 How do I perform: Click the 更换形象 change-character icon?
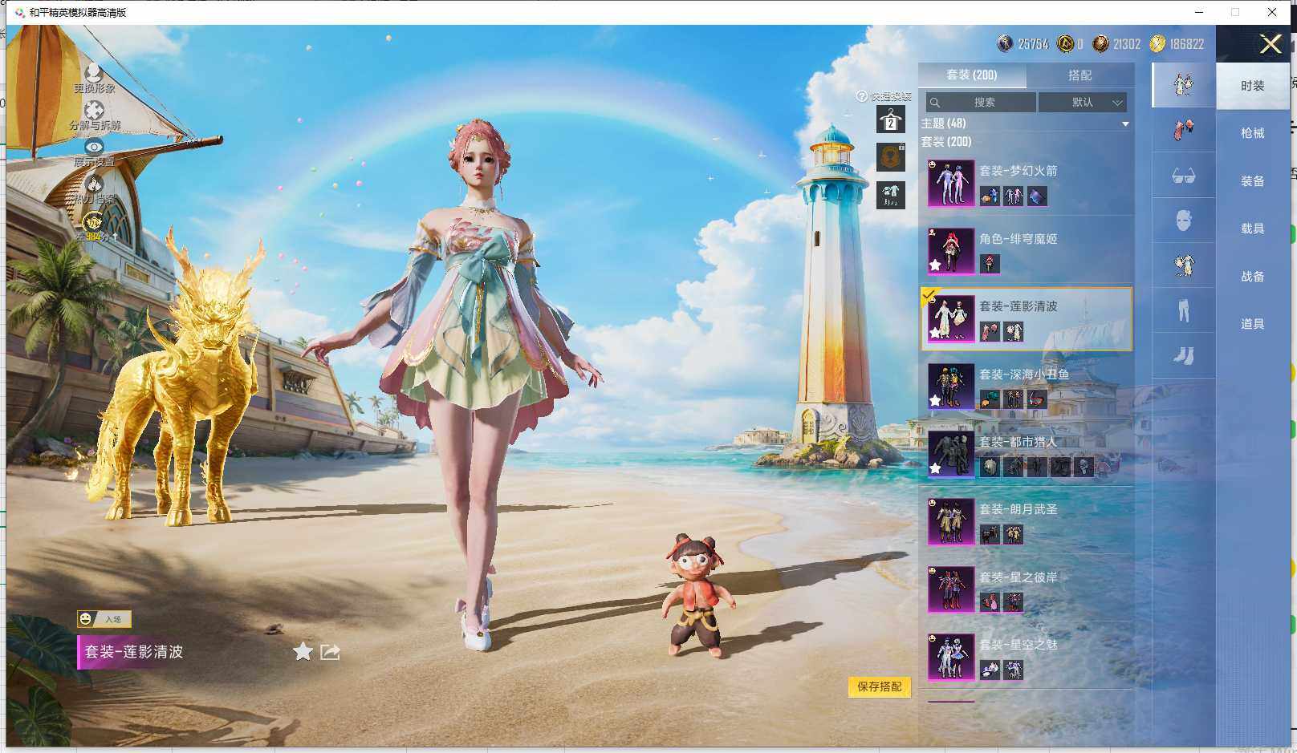coord(94,74)
